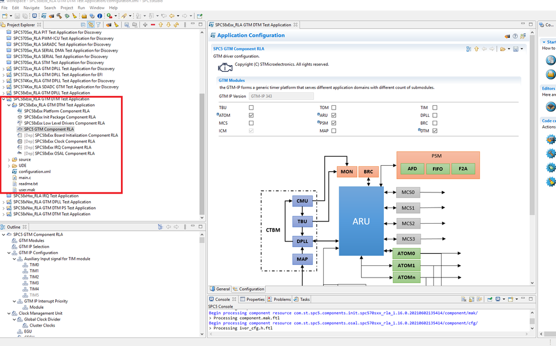
Task: Uncheck the DTM module checkbox
Action: 435,131
